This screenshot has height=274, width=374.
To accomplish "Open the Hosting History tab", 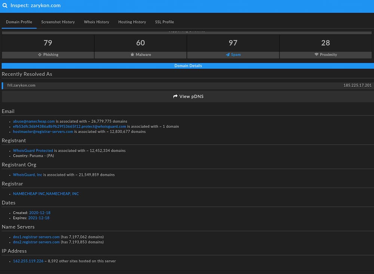I will coord(132,22).
